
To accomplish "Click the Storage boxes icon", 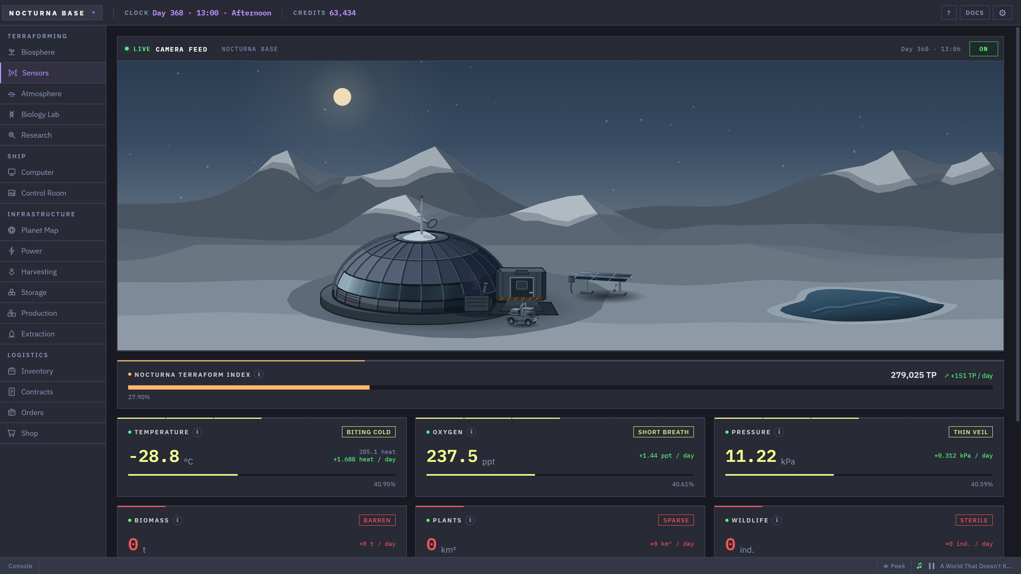I will pos(12,292).
